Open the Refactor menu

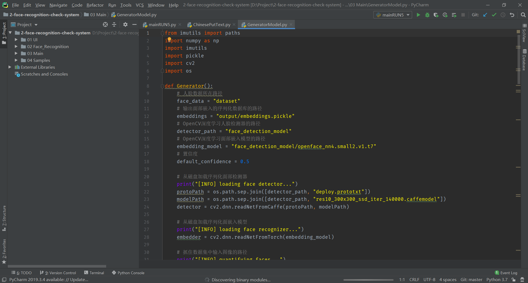(x=95, y=5)
